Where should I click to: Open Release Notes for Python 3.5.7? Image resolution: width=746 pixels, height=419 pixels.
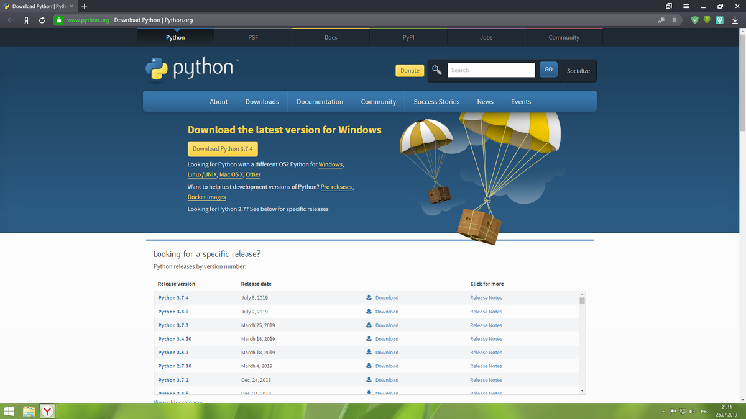486,353
